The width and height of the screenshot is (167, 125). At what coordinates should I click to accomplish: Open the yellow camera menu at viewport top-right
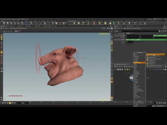click(x=104, y=34)
